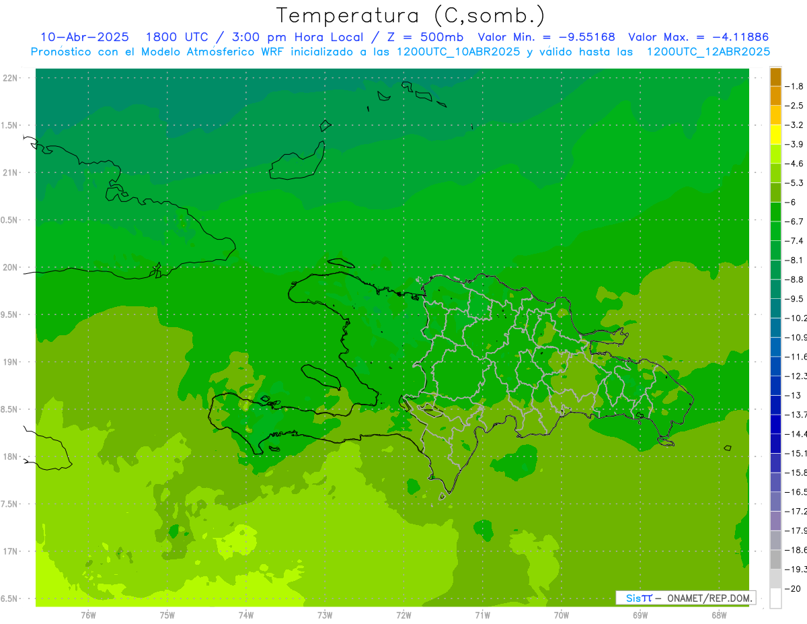Click the "19N" latitude label
Viewport: 807px width, 624px height.
[11, 362]
